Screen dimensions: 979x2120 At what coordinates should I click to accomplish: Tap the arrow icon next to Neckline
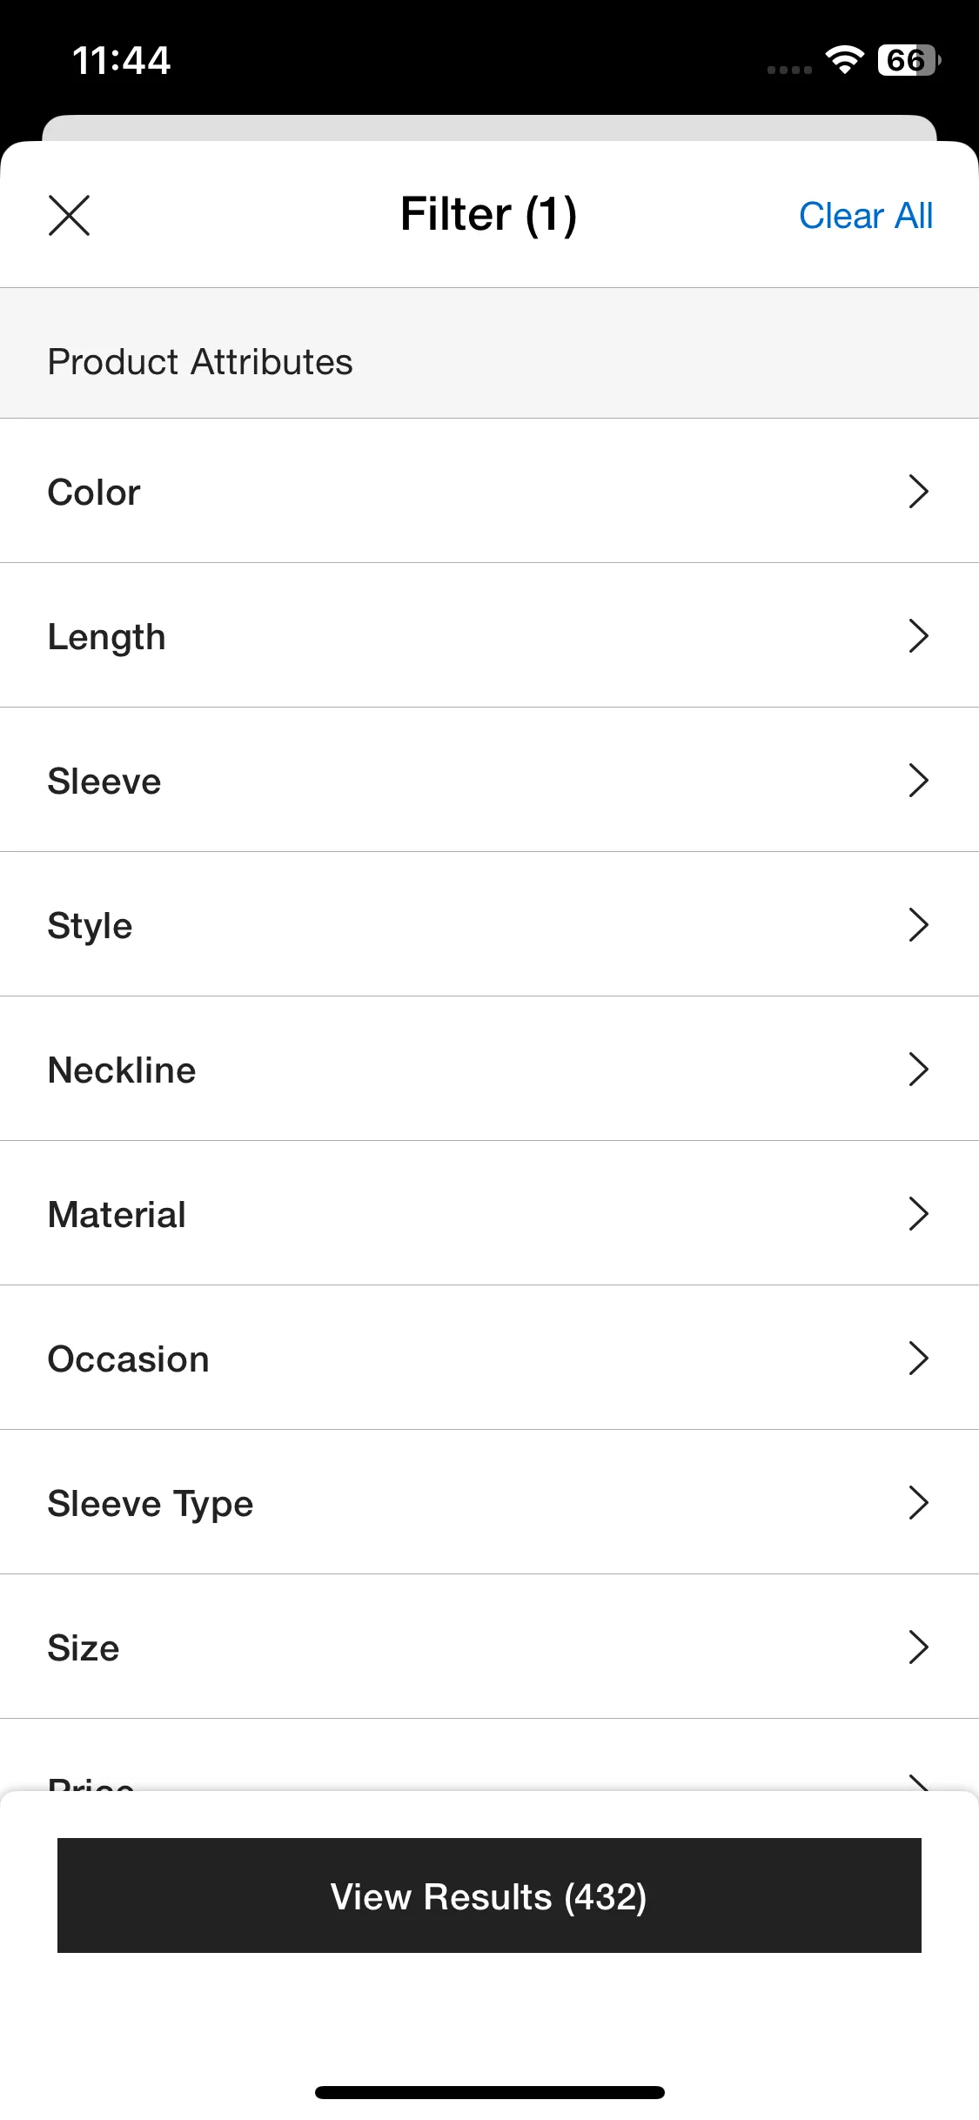(918, 1069)
